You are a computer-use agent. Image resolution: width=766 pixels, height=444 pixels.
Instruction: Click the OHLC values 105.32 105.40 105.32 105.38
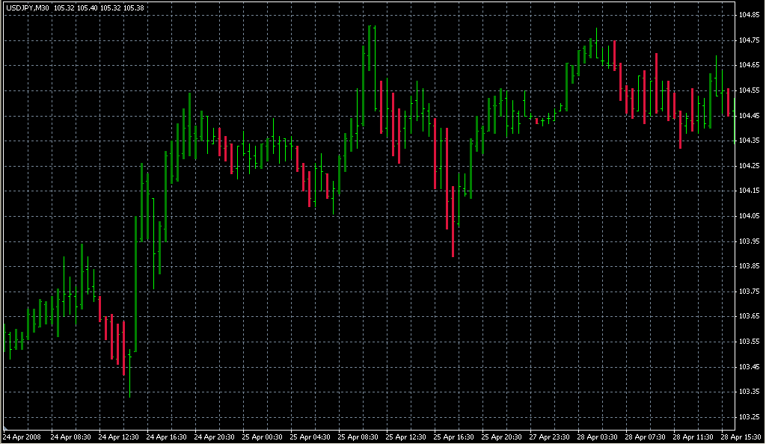(x=99, y=7)
